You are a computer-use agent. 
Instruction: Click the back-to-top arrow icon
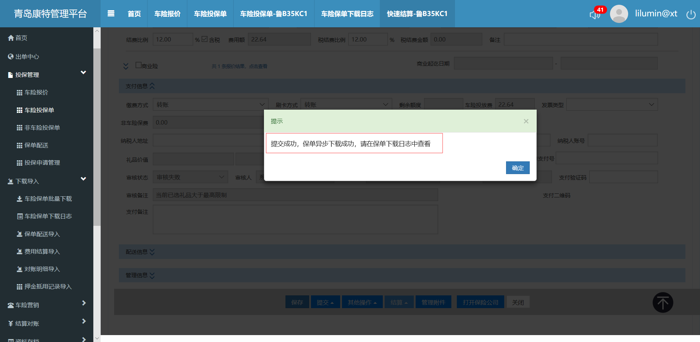[x=663, y=302]
